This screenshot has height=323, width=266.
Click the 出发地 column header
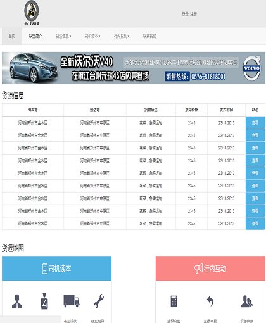(33, 110)
